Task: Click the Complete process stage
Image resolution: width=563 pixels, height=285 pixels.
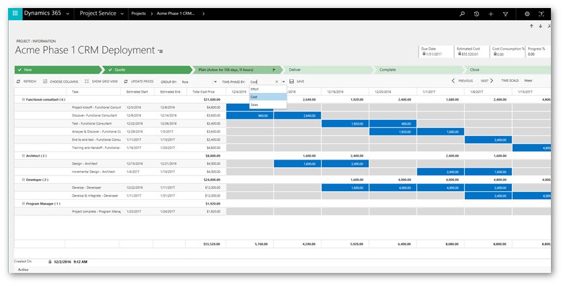Action: 419,70
